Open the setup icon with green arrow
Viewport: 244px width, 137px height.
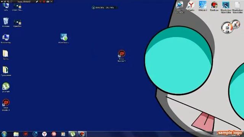tap(64, 38)
